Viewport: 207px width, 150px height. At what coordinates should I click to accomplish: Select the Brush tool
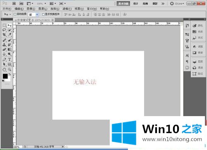[x=10, y=40]
